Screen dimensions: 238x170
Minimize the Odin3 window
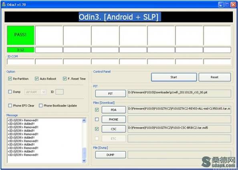click(221, 5)
